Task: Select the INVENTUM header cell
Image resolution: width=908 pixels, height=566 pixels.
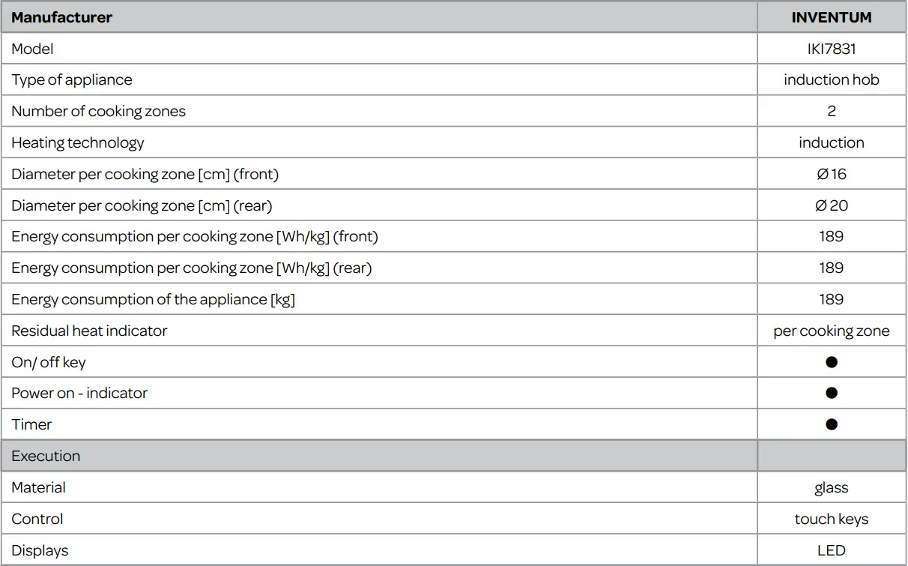Action: (x=831, y=17)
